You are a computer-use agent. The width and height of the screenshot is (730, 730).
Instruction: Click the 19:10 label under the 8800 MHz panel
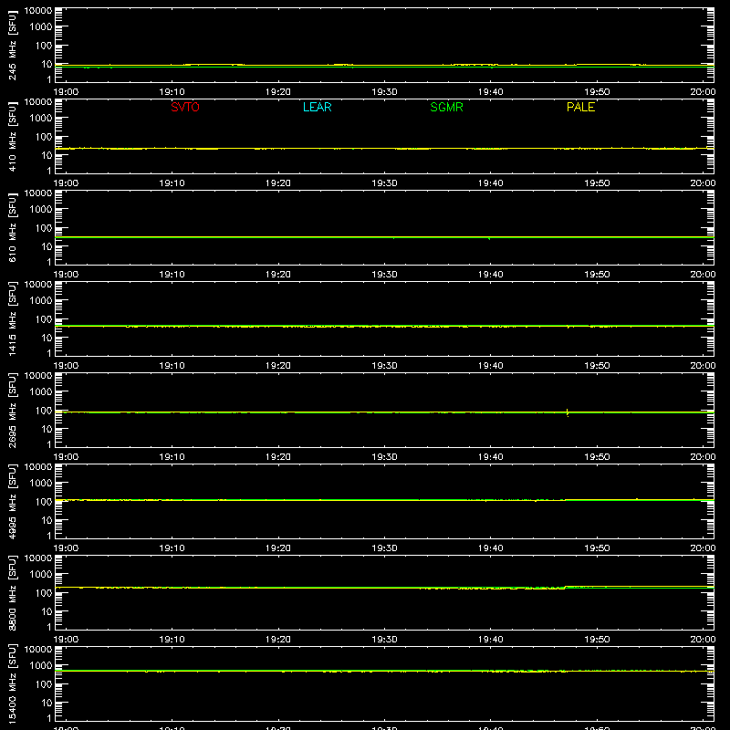click(x=172, y=640)
